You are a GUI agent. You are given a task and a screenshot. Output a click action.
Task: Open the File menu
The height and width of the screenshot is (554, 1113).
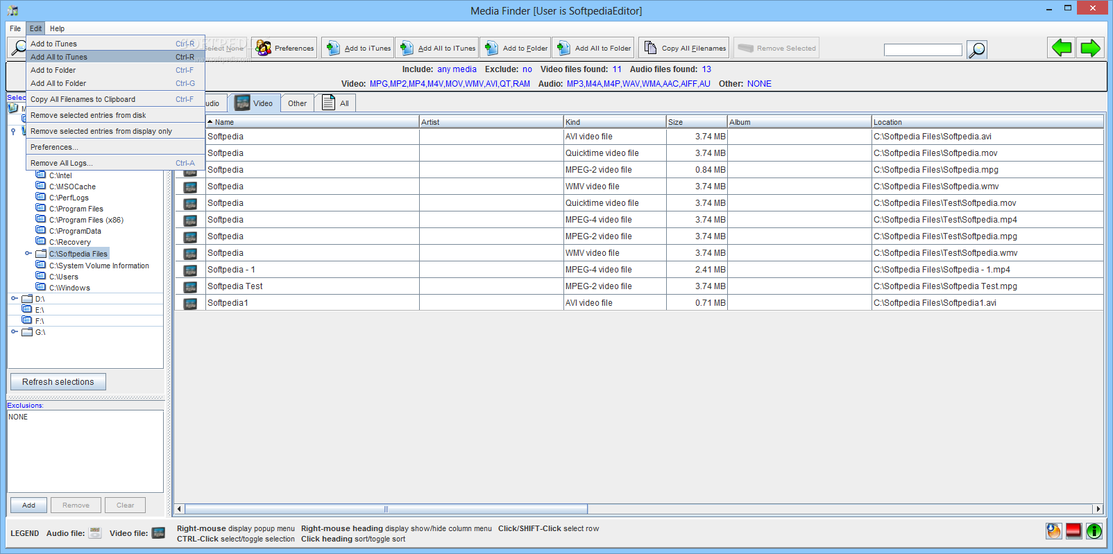coord(15,28)
